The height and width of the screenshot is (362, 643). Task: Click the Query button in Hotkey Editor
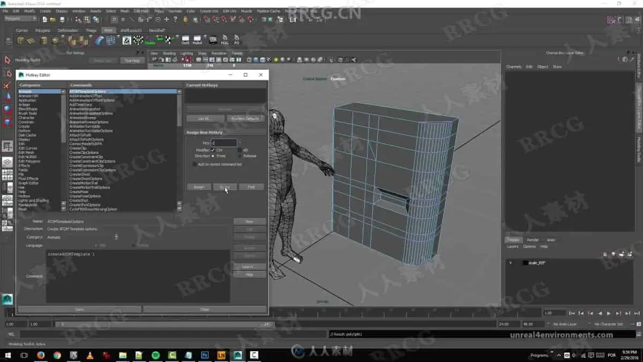(225, 187)
